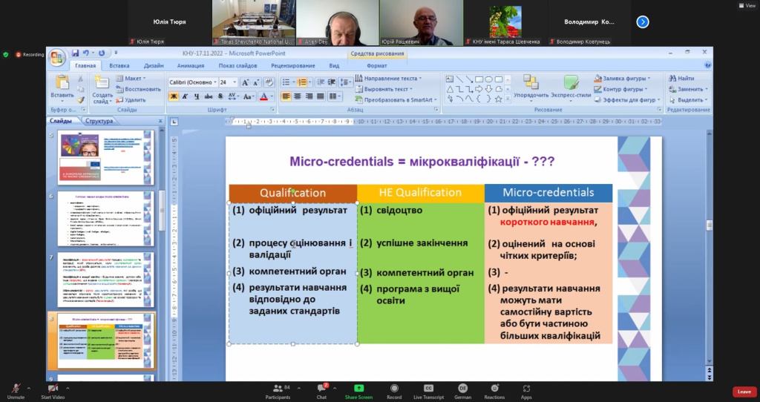Select slide 7 thumbnail
The image size is (760, 402).
click(x=105, y=280)
